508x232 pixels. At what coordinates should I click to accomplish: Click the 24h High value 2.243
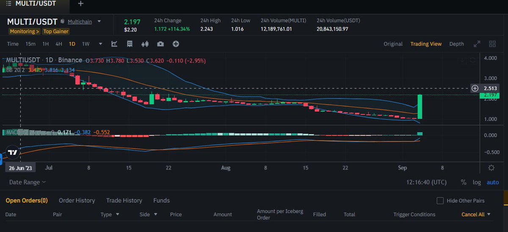(x=207, y=29)
